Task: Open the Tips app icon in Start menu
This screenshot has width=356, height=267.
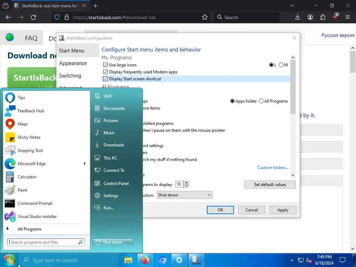Action: [x=10, y=98]
